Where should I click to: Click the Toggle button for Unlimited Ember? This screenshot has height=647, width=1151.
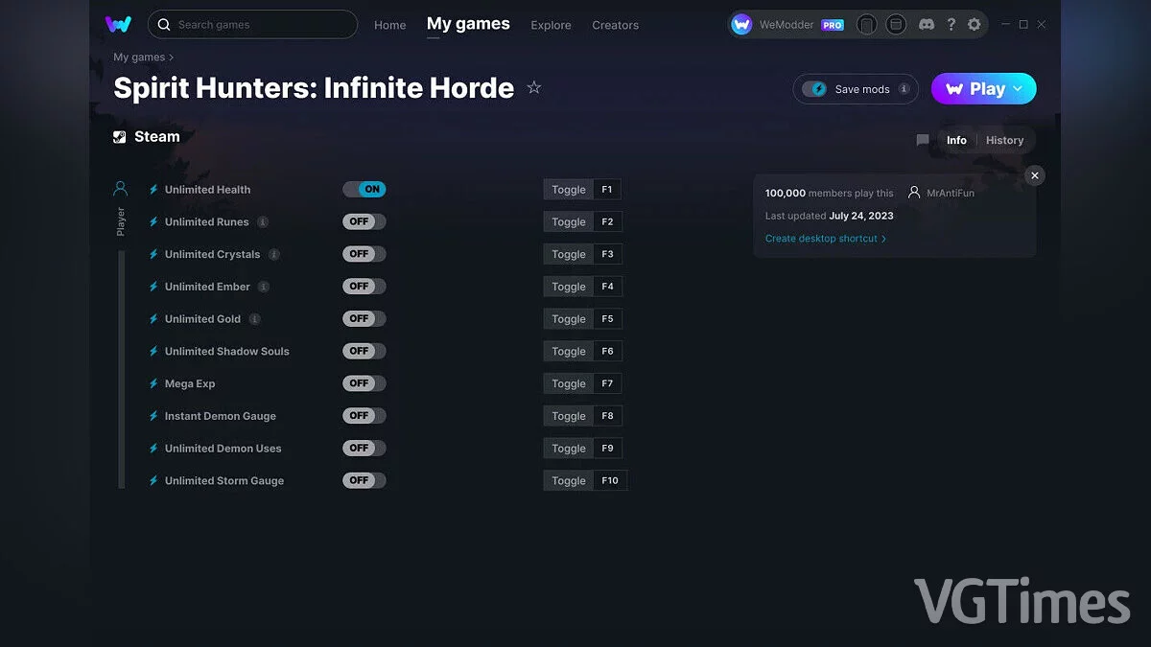click(x=569, y=287)
